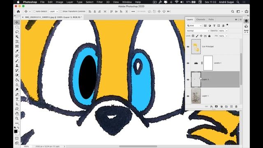Toggle lock image pixels brush icon
This screenshot has width=263, height=148.
(x=197, y=36)
